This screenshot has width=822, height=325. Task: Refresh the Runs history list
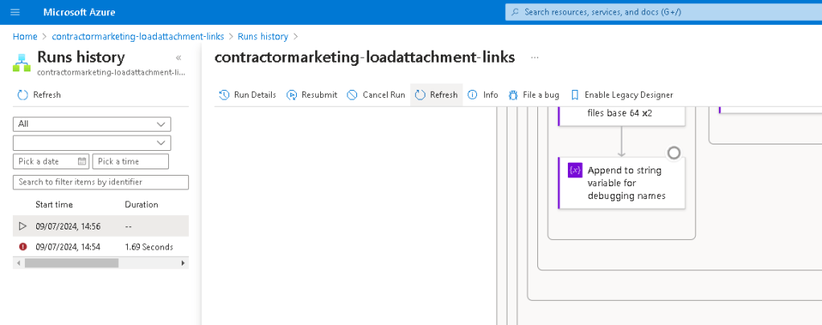[x=39, y=95]
